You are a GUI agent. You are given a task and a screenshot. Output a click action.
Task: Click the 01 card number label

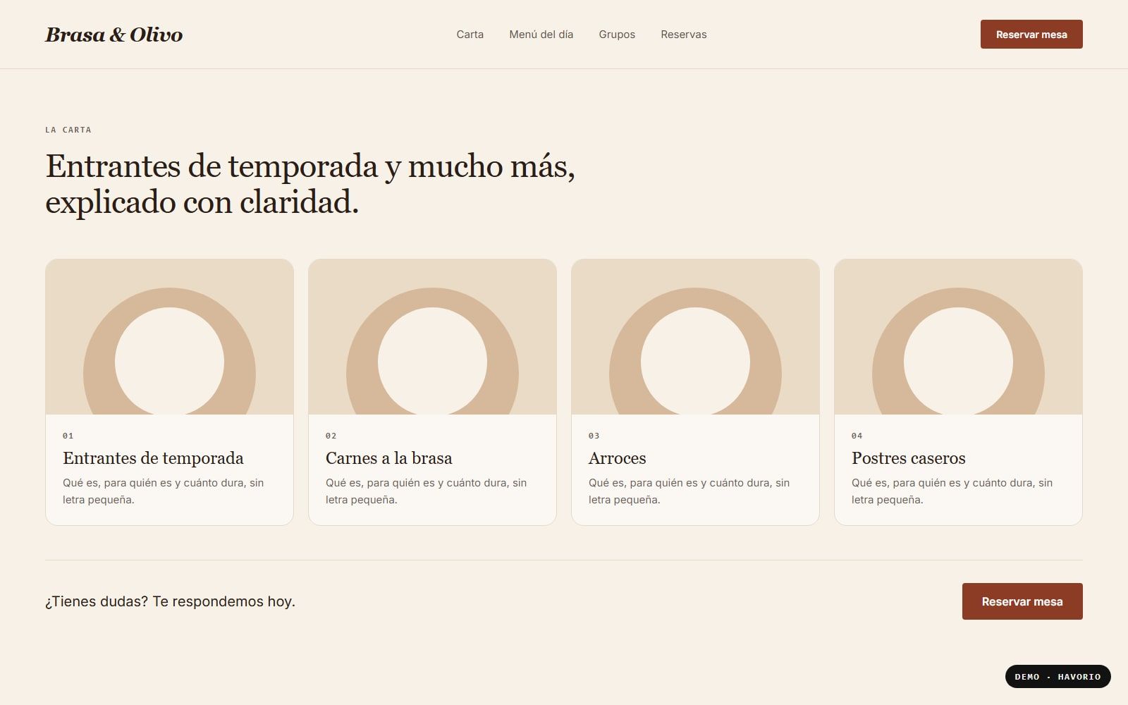tap(68, 436)
